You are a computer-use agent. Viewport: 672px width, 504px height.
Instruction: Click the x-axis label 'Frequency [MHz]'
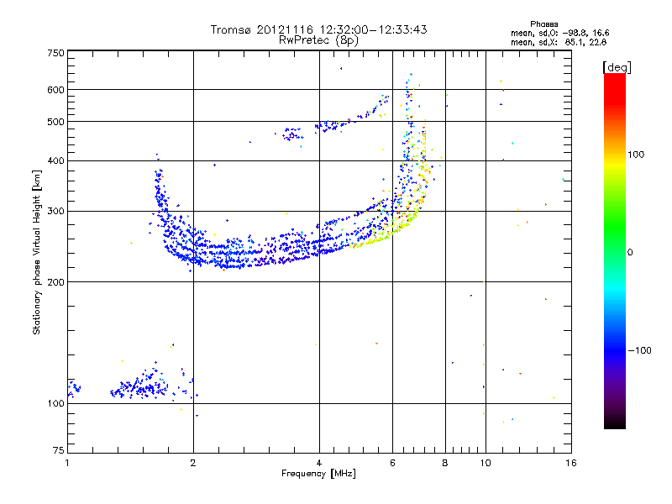pyautogui.click(x=318, y=474)
